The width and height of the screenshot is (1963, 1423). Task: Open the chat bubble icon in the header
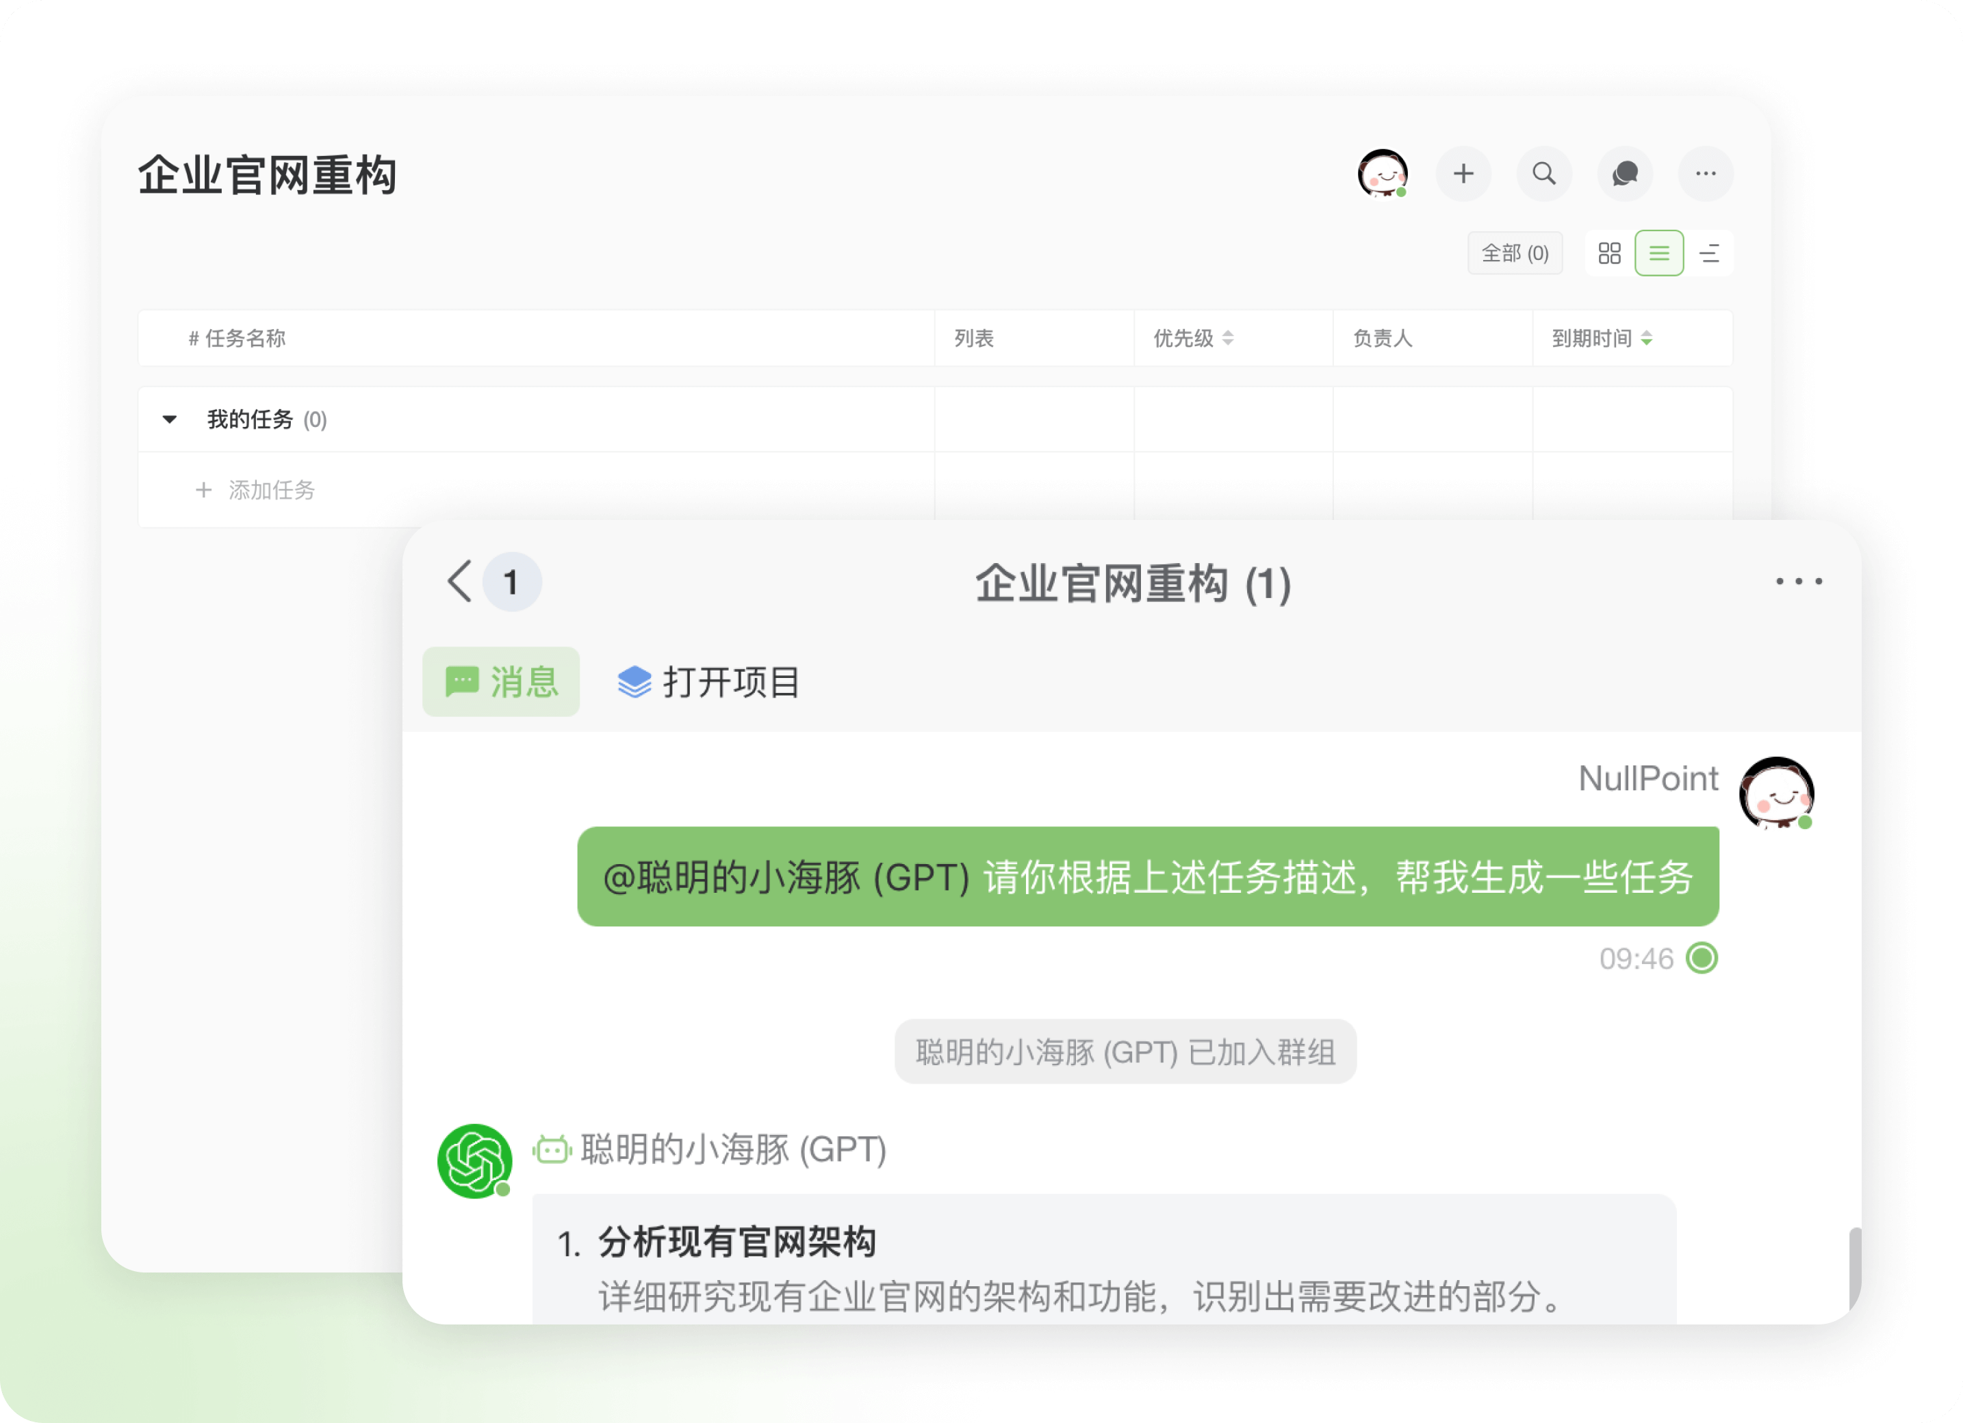pos(1625,174)
